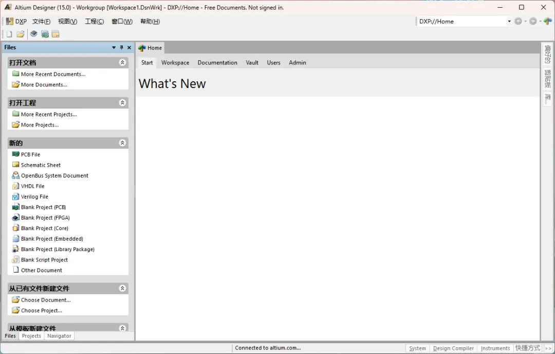Click the 快捷方式 status bar button
555x354 pixels.
point(528,348)
